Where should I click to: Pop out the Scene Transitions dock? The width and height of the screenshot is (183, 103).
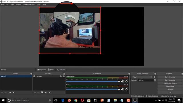pos(155,74)
